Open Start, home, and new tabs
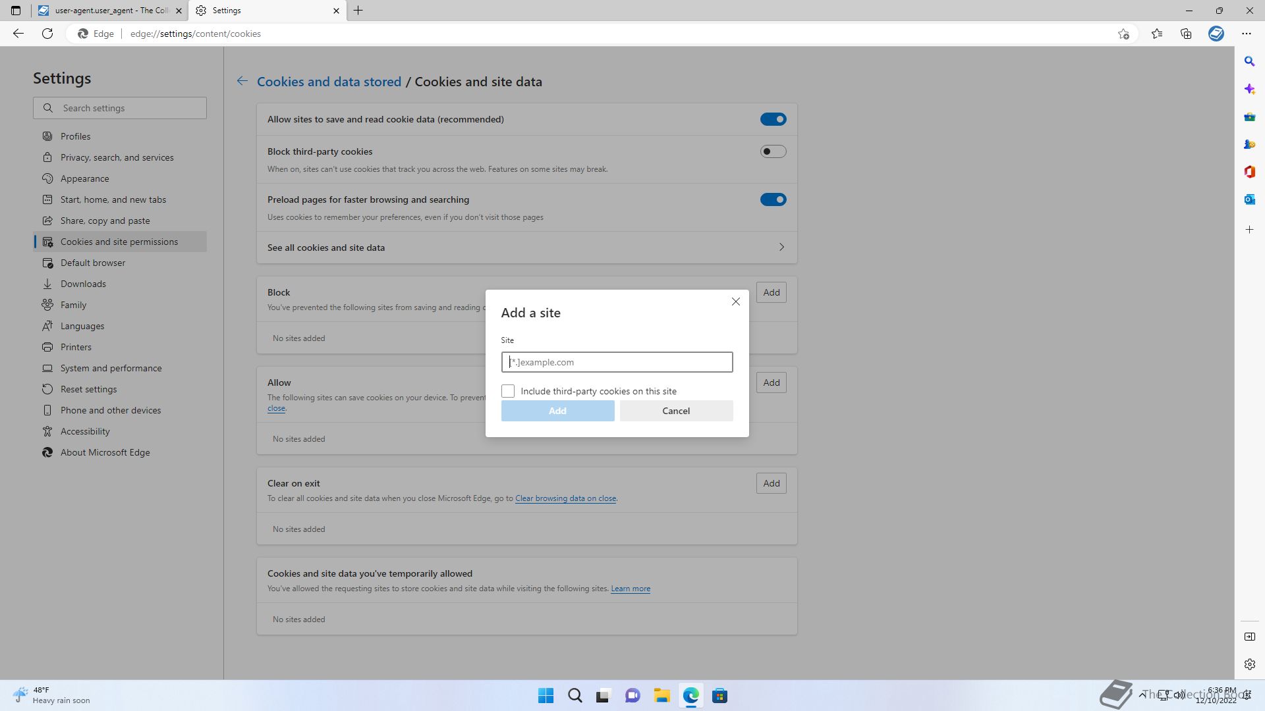The width and height of the screenshot is (1265, 711). tap(120, 199)
